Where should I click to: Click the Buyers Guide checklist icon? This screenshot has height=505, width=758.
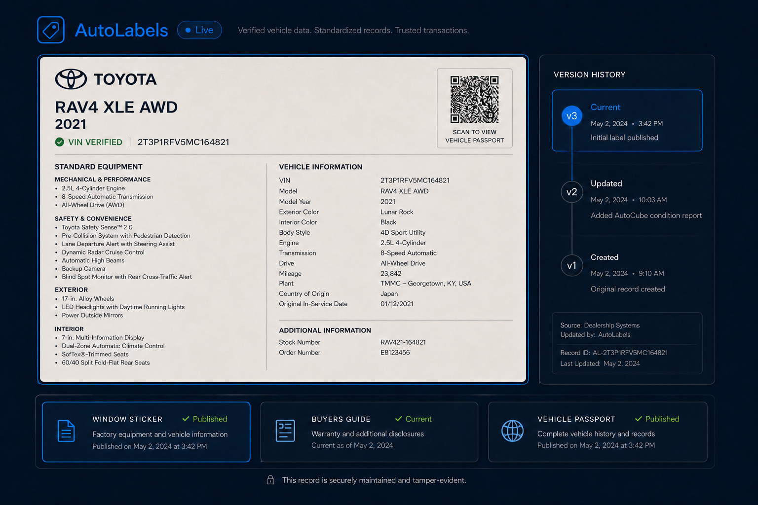pos(285,431)
